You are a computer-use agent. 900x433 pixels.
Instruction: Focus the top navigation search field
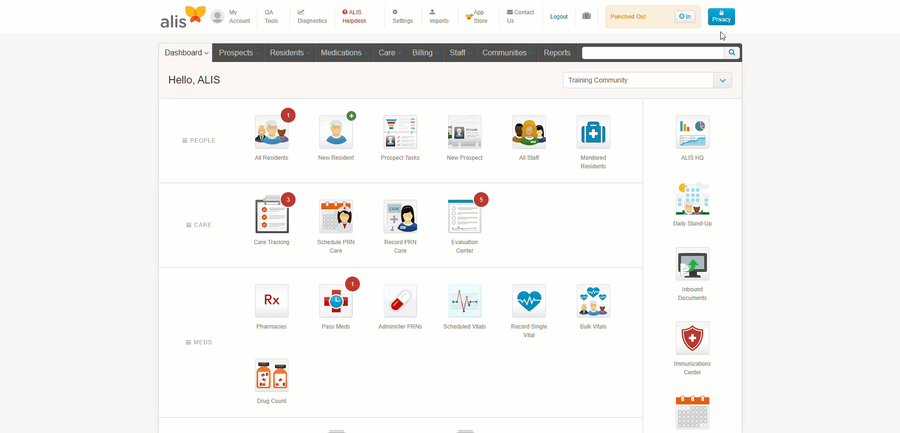pyautogui.click(x=653, y=53)
